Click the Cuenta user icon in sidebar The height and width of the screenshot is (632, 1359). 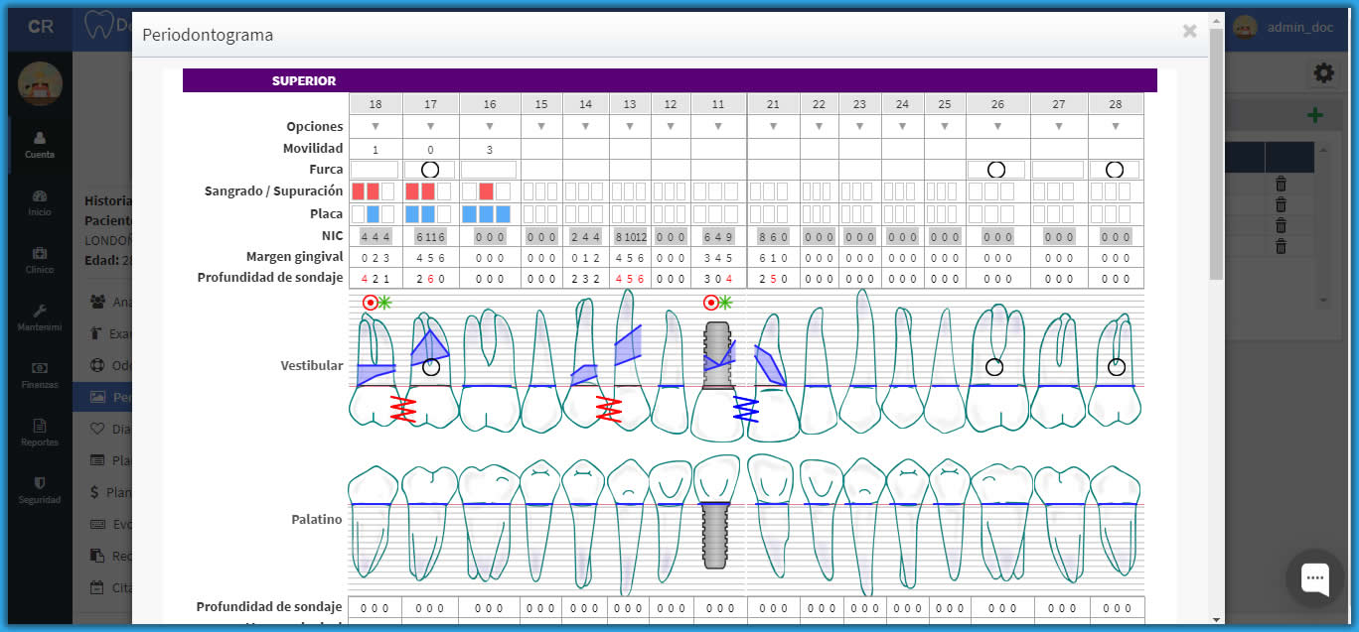[x=40, y=138]
